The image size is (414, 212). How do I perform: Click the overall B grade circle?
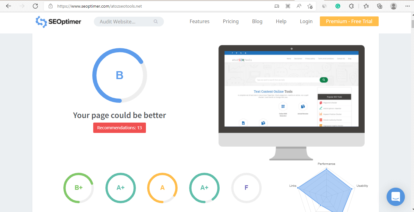tap(119, 75)
